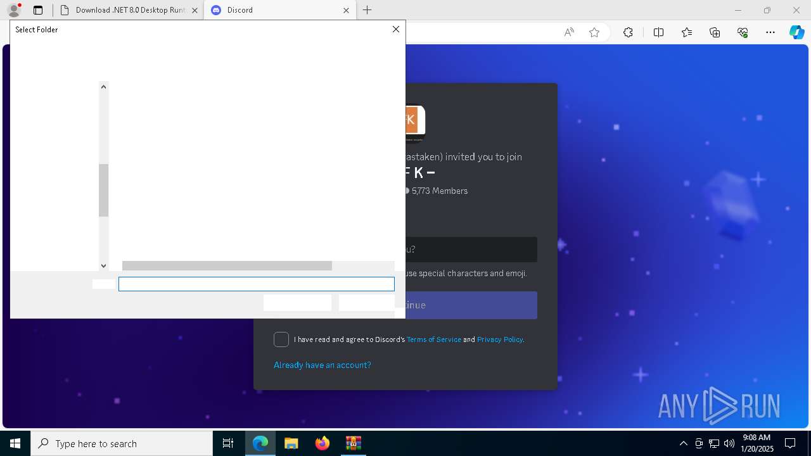Check the Discord Terms of Service agreement box
Screen dimensions: 811x456
281,339
